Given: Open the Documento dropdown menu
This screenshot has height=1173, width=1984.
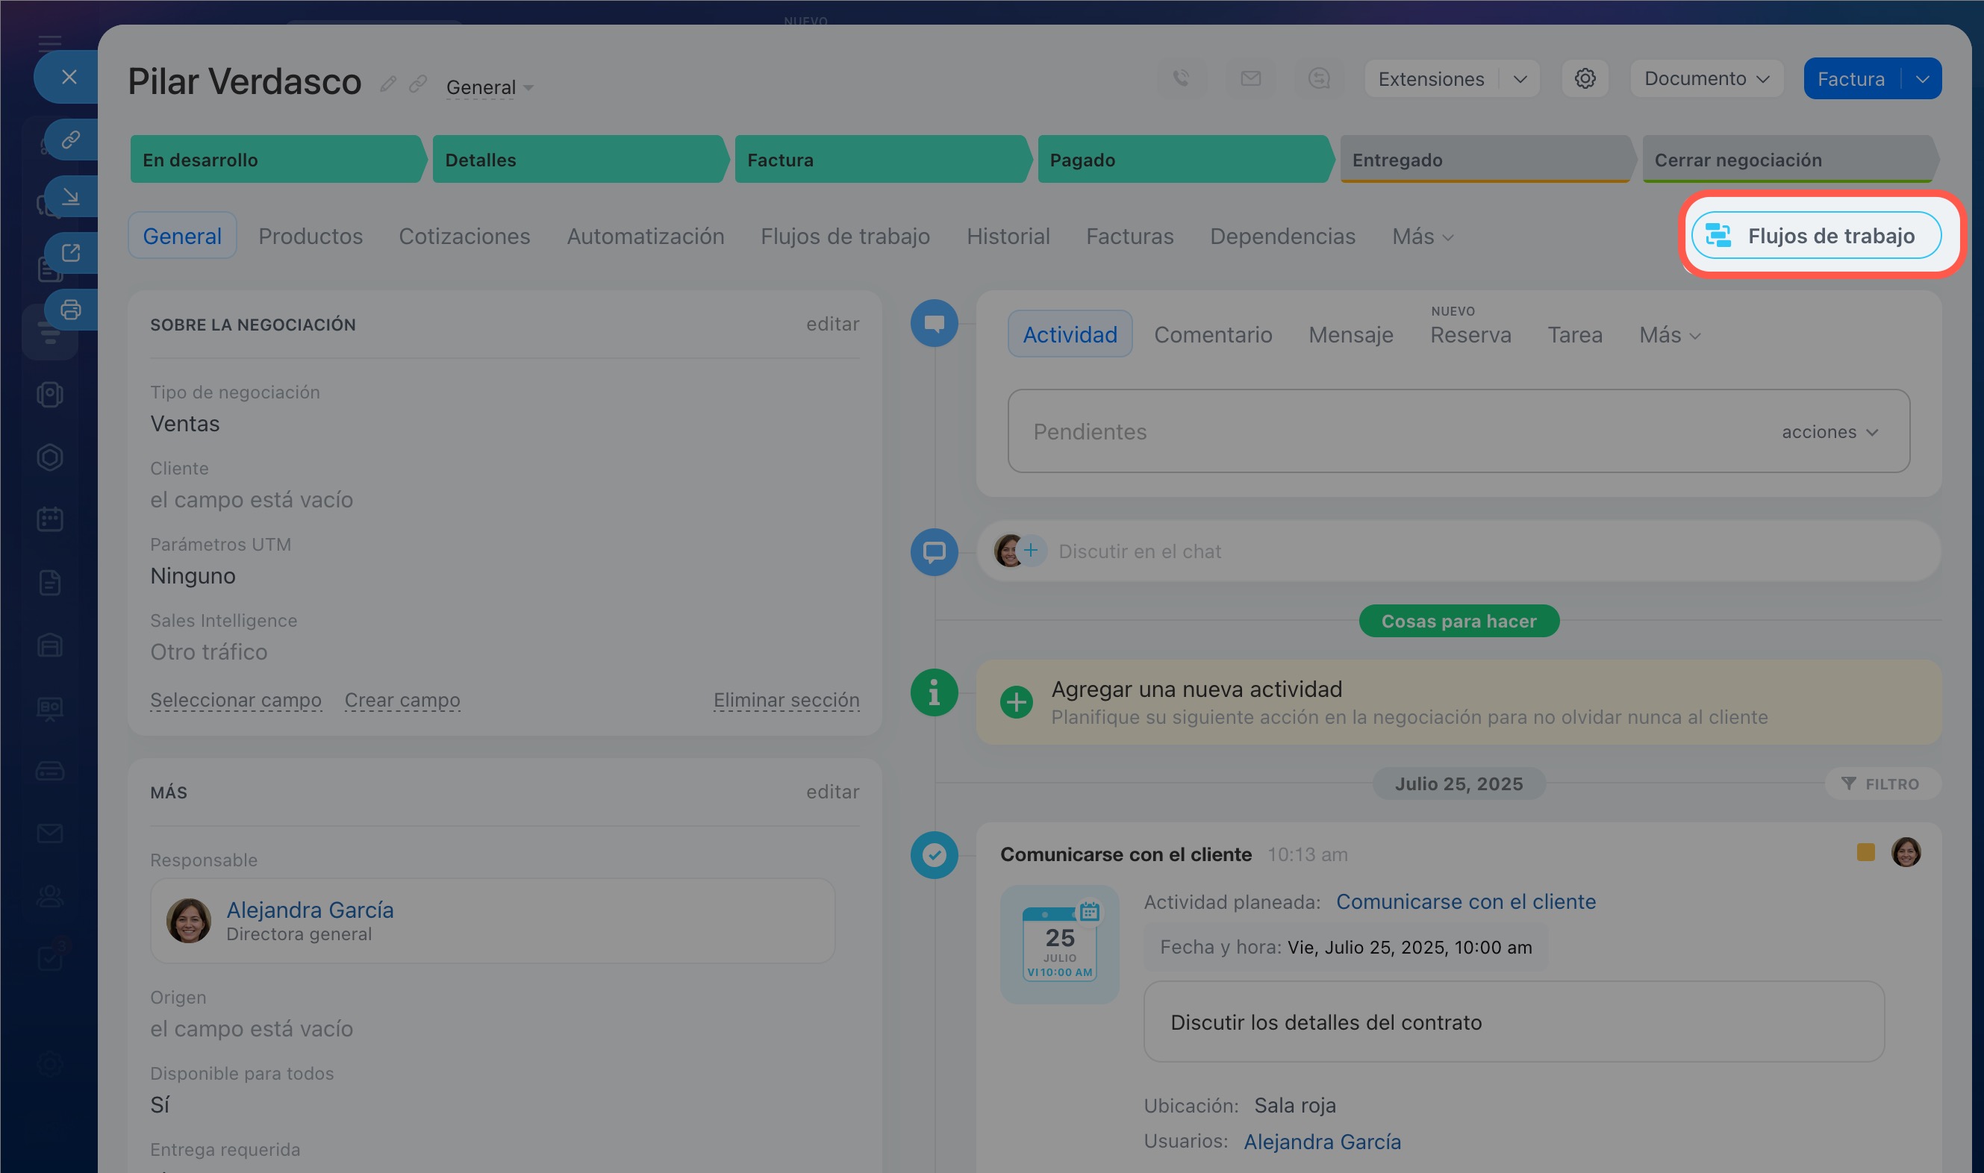Looking at the screenshot, I should 1706,79.
